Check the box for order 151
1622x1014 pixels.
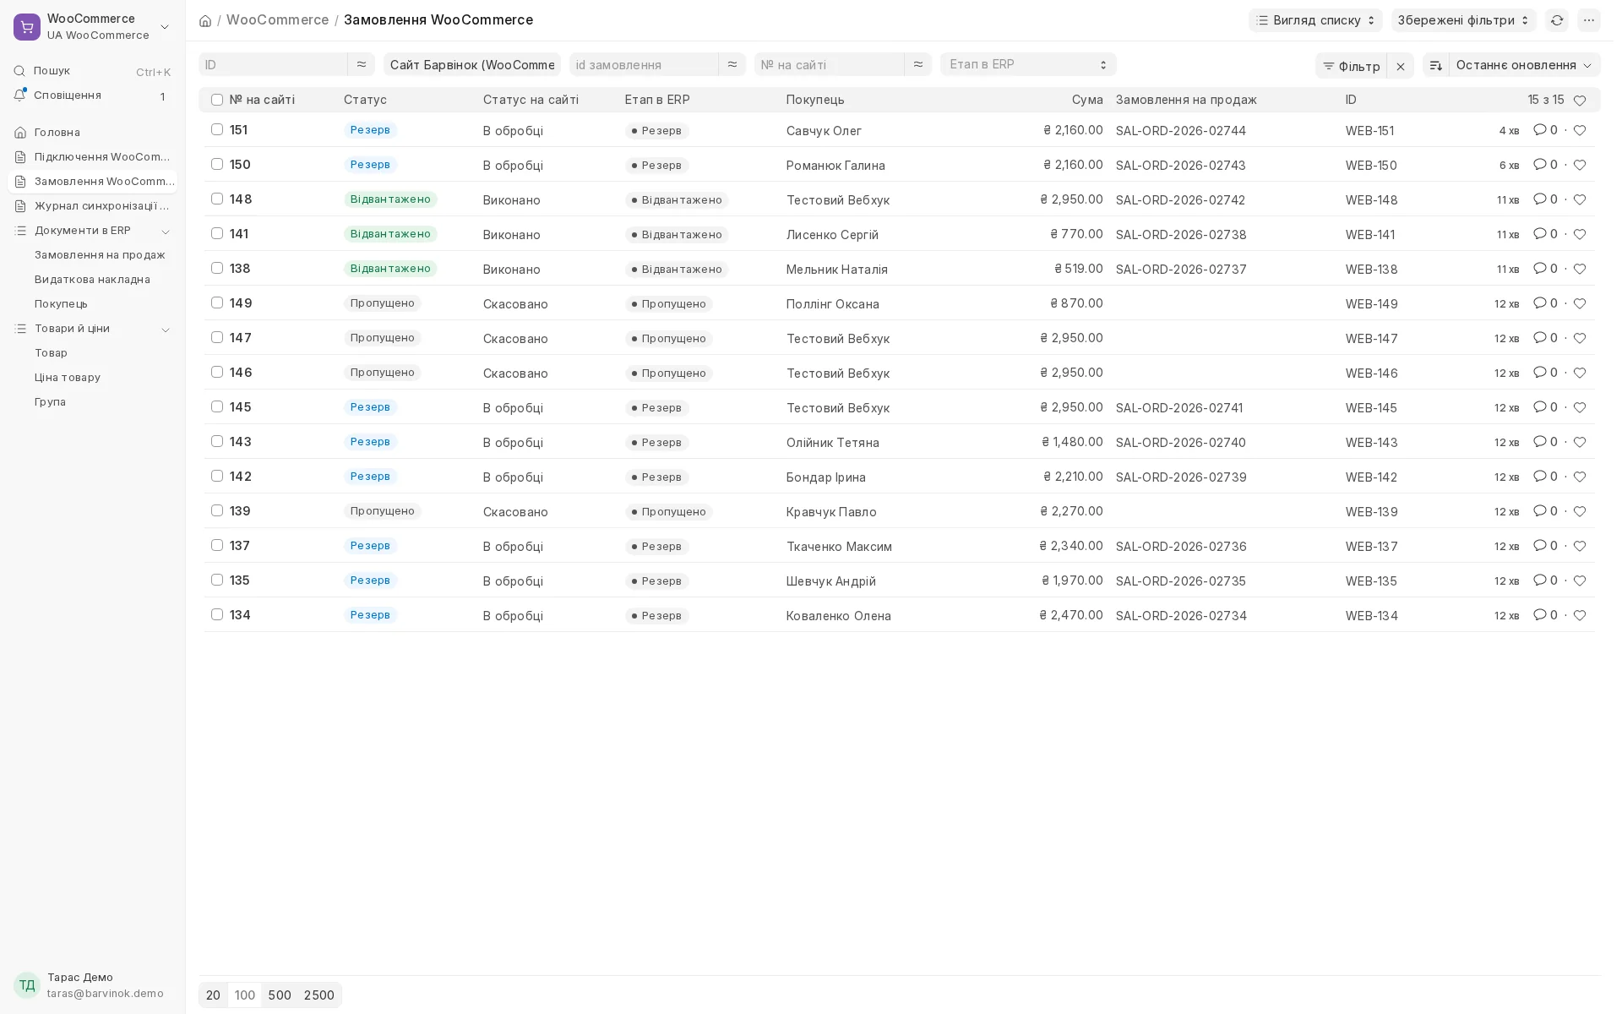217,129
